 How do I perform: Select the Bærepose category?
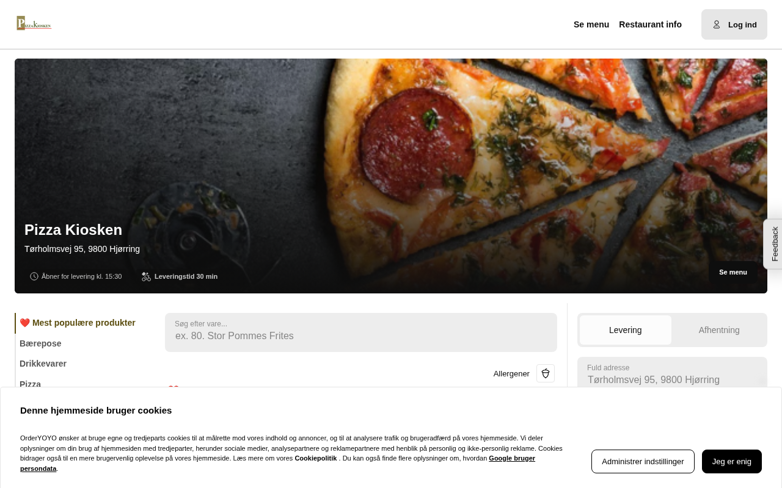40,343
